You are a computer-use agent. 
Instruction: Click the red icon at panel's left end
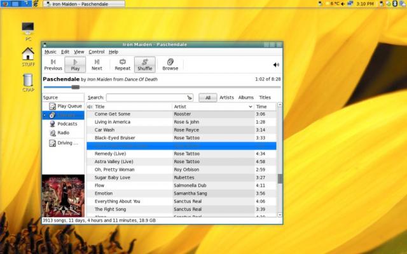point(4,4)
